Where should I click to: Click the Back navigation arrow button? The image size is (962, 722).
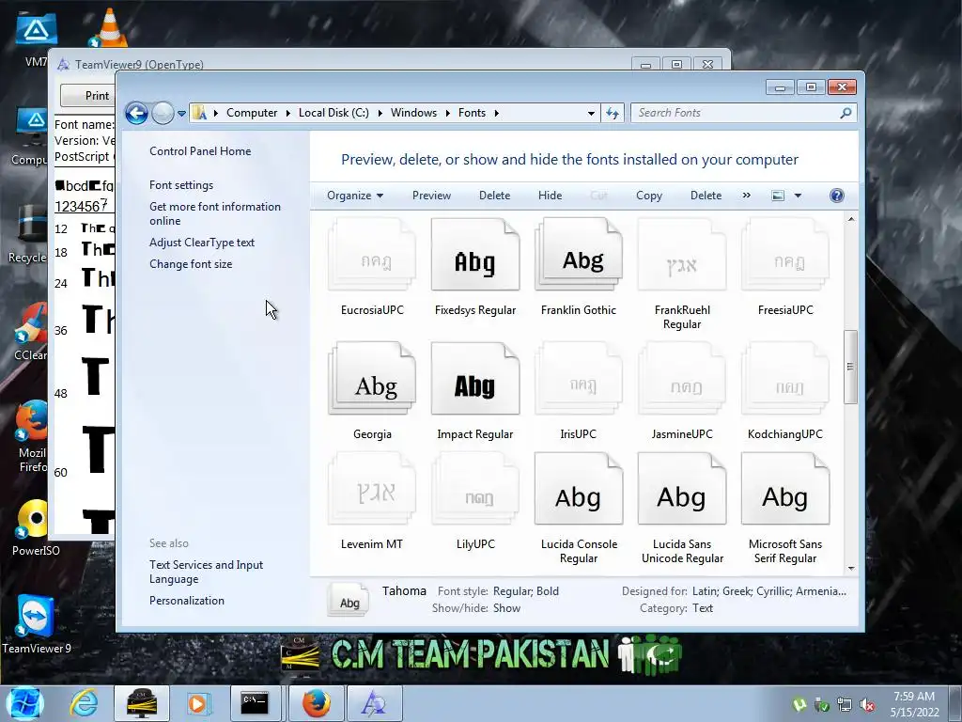(136, 113)
